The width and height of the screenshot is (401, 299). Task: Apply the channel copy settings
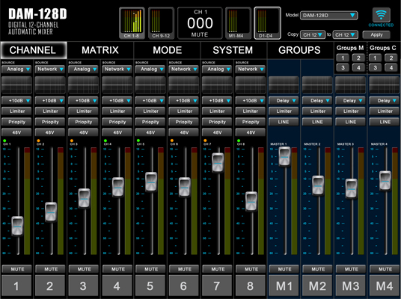[376, 34]
